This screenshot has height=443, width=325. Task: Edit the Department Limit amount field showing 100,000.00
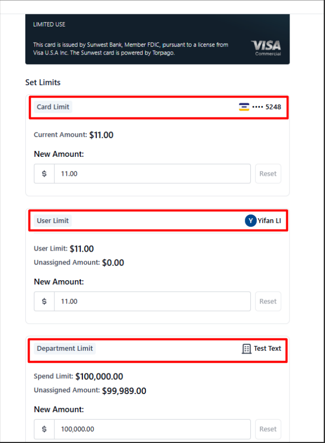[152, 429]
